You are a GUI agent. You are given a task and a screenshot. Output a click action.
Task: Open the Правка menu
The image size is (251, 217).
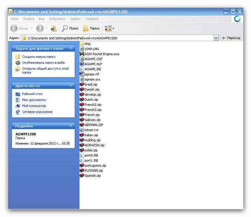point(29,19)
